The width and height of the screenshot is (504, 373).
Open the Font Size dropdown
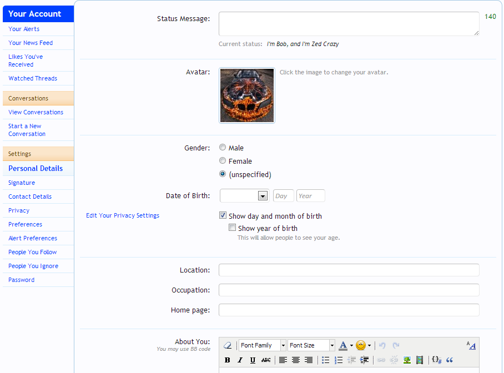click(x=311, y=345)
